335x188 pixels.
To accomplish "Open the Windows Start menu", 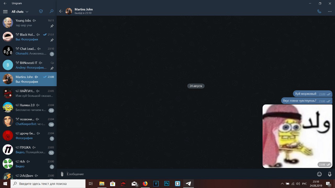I will [x=5, y=184].
